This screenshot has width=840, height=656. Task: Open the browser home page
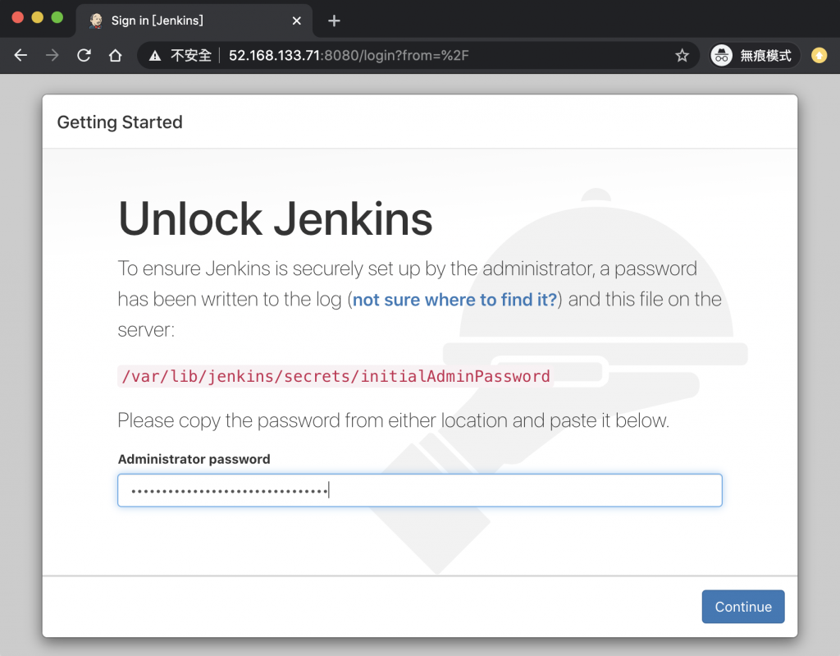coord(115,55)
